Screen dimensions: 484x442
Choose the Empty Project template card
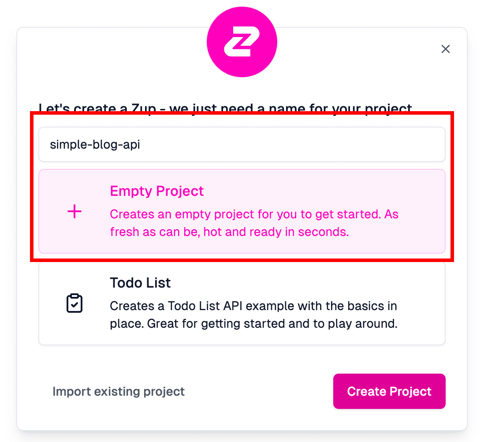242,211
